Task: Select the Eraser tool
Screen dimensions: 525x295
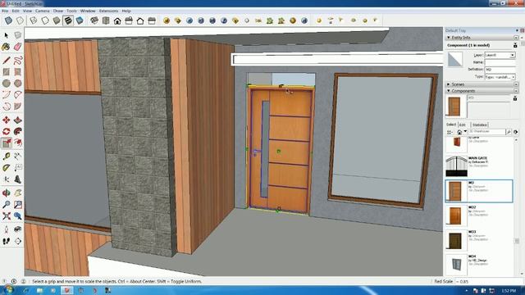Action: coord(18,47)
